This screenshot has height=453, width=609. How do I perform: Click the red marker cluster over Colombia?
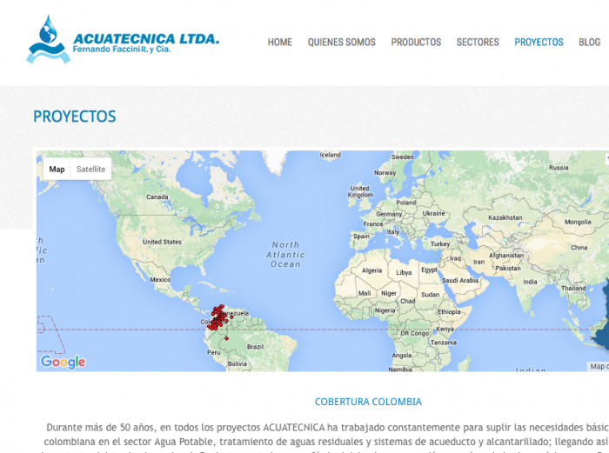(x=216, y=318)
